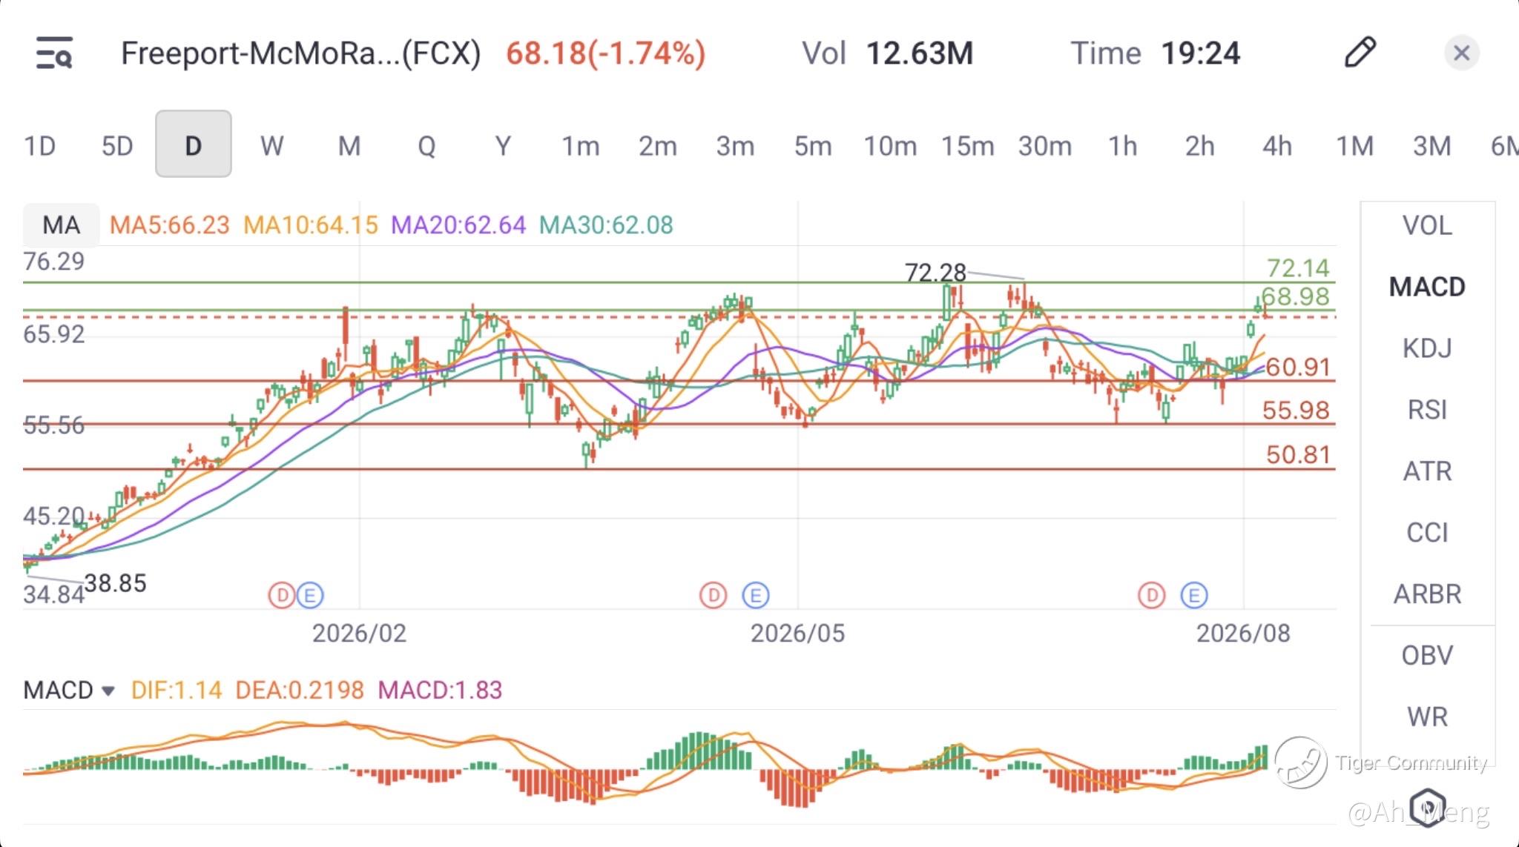Select the W weekly timeframe tab

271,145
